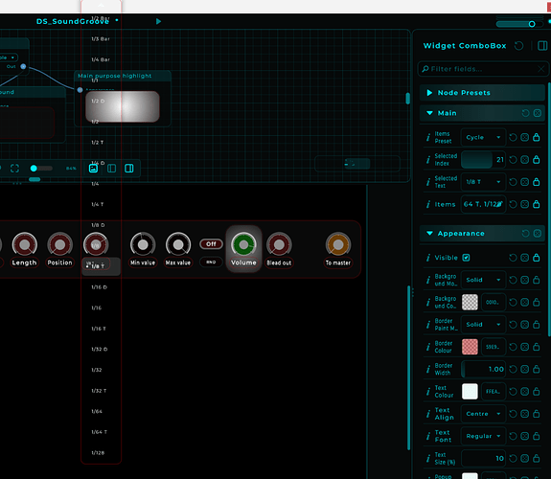Toggle the lock on Text Size
The image size is (551, 479).
[537, 458]
